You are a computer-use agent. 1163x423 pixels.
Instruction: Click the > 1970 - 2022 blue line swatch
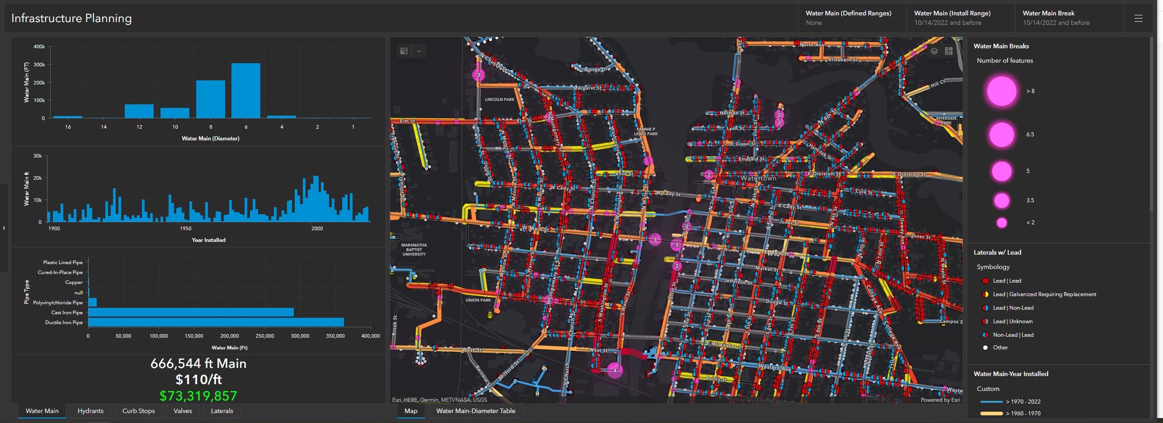(x=991, y=402)
